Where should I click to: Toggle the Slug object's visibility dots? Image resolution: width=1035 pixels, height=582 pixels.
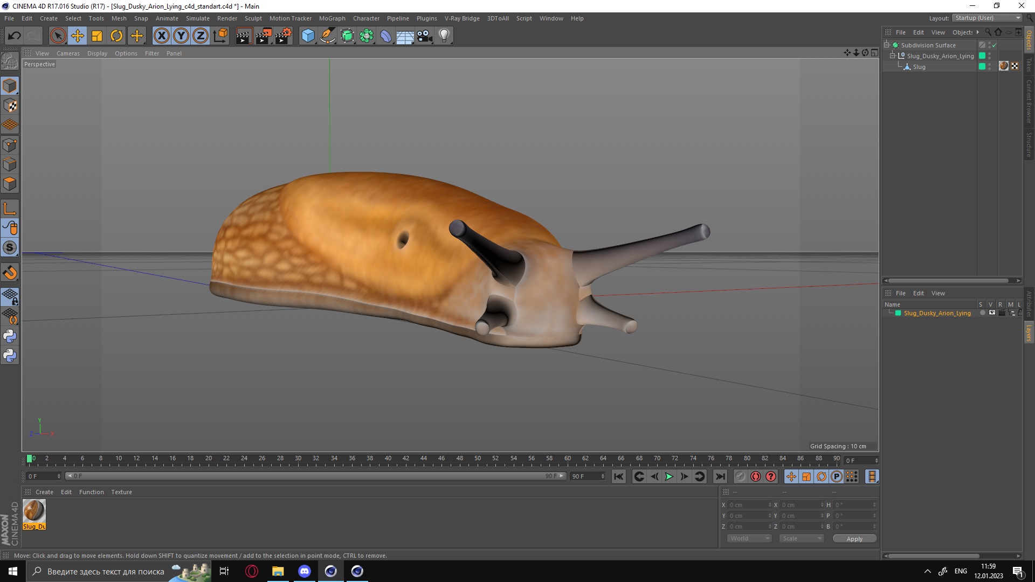pos(990,67)
